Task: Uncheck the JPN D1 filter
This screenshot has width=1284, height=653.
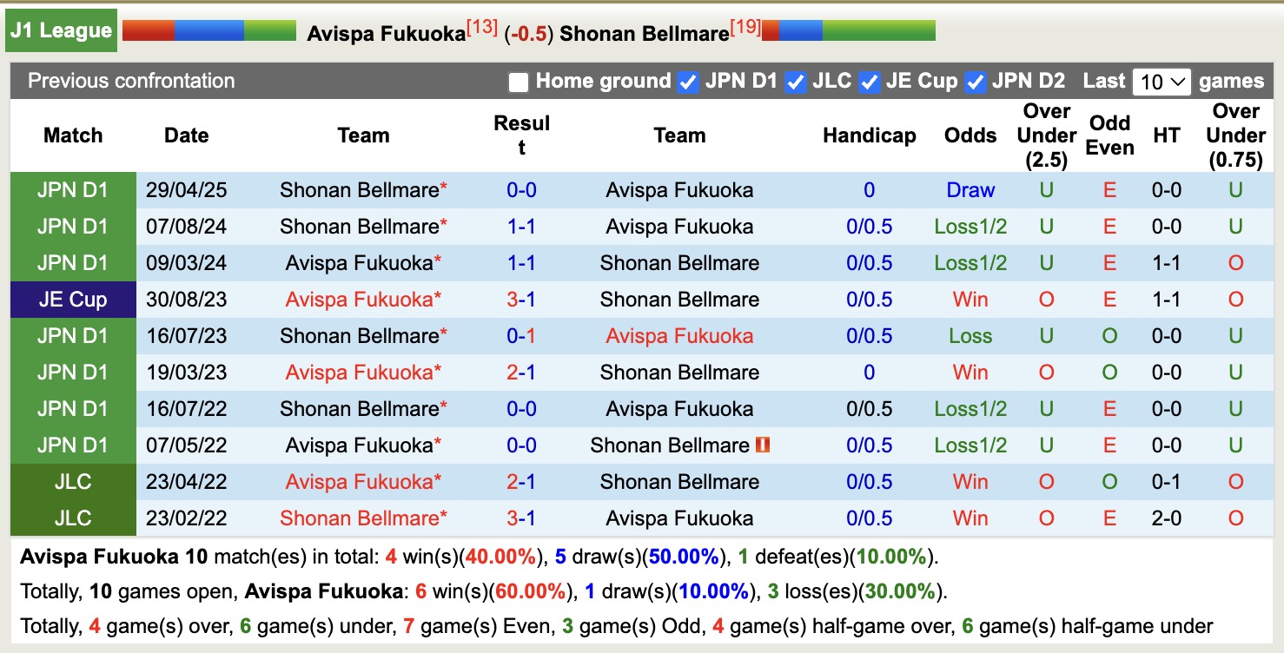Action: (687, 82)
